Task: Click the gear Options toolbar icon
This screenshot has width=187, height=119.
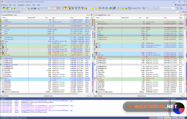Action: click(x=118, y=8)
